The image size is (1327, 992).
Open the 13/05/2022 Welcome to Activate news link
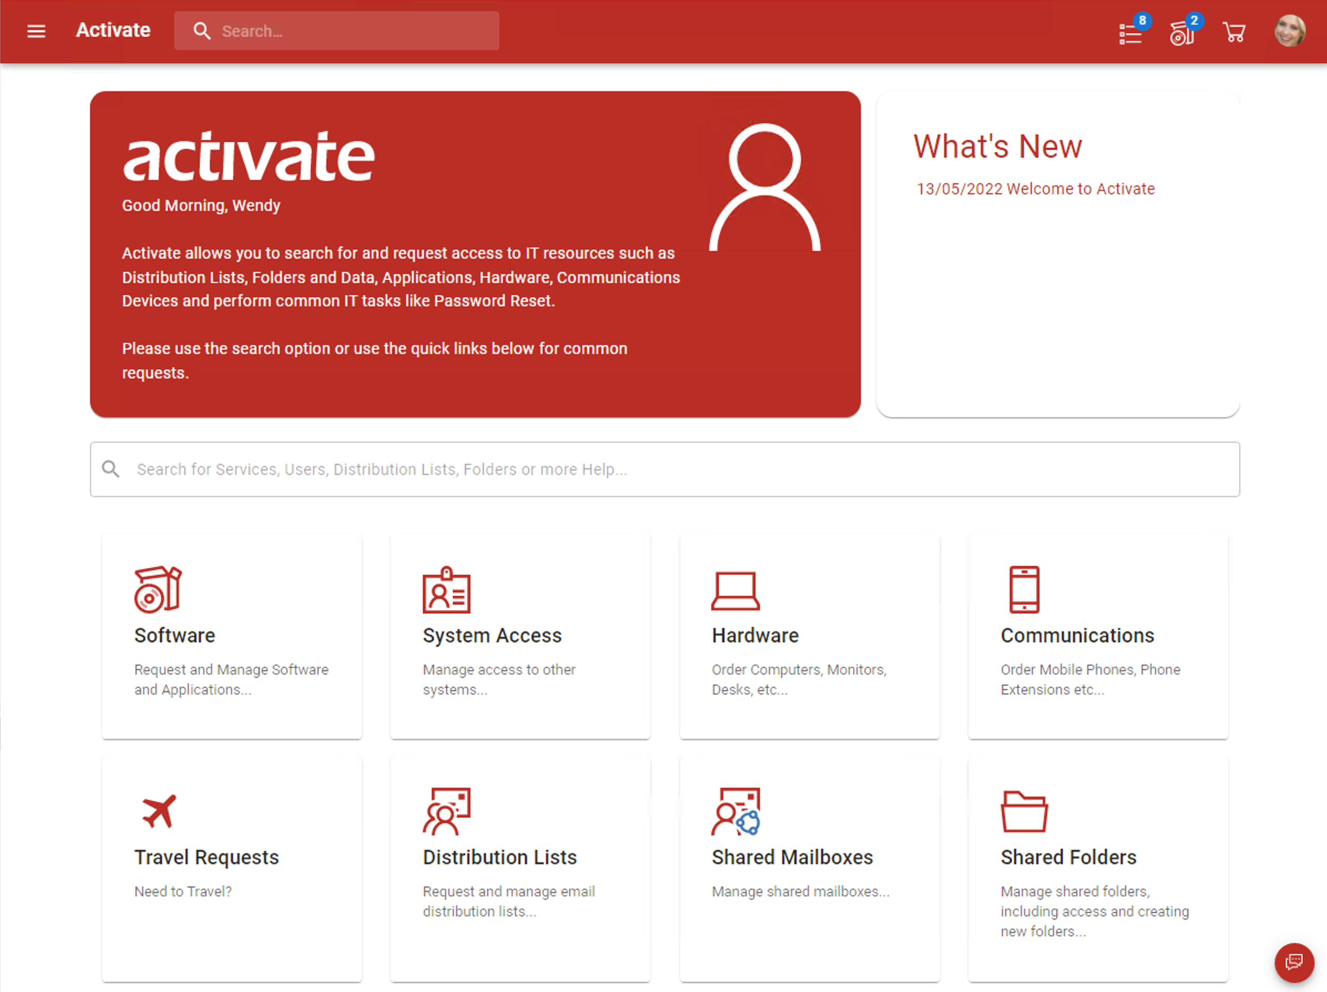tap(1035, 189)
